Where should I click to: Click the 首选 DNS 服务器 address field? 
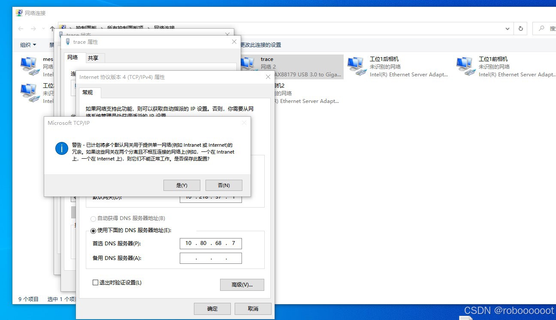coord(211,243)
